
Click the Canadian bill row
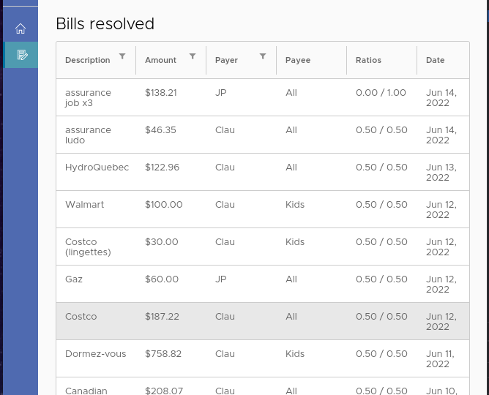(86, 390)
